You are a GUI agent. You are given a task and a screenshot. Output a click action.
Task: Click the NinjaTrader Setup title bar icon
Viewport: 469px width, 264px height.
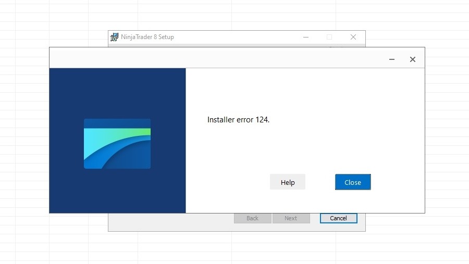pyautogui.click(x=114, y=37)
